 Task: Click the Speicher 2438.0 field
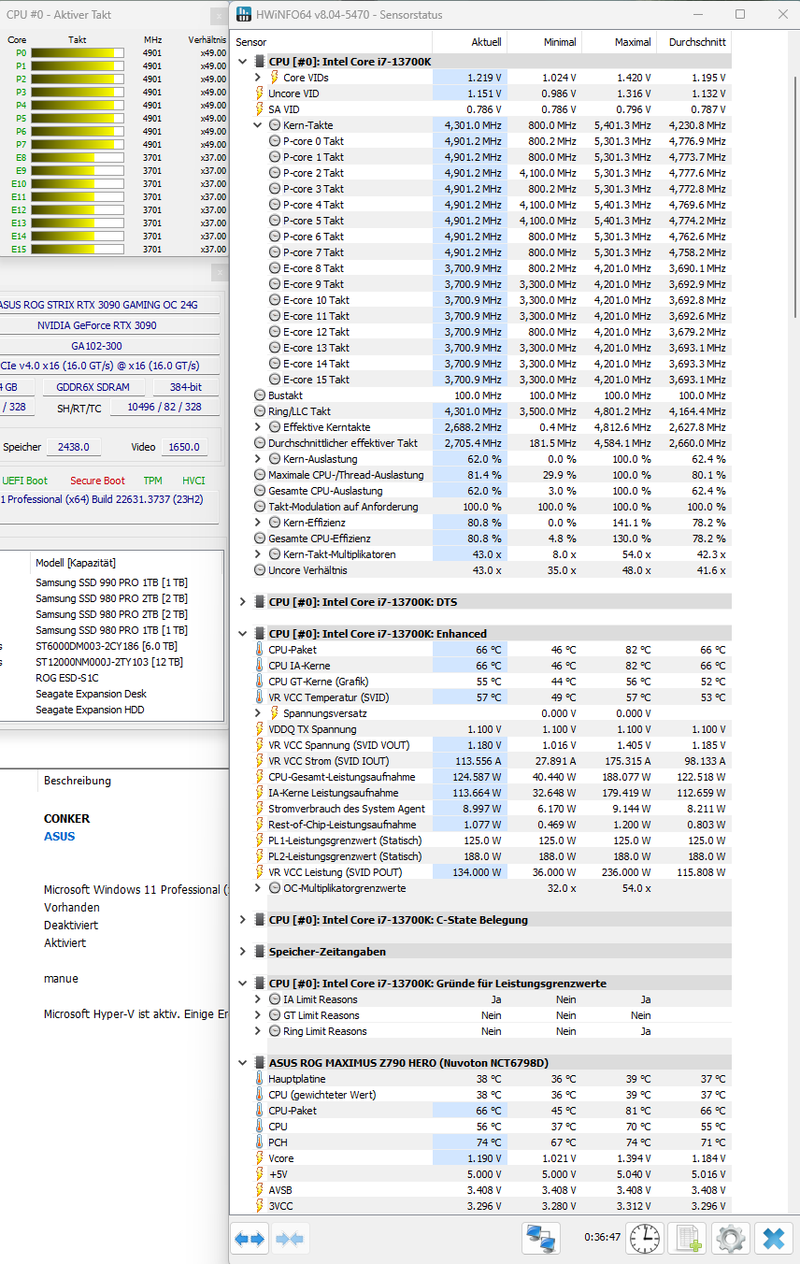[75, 448]
